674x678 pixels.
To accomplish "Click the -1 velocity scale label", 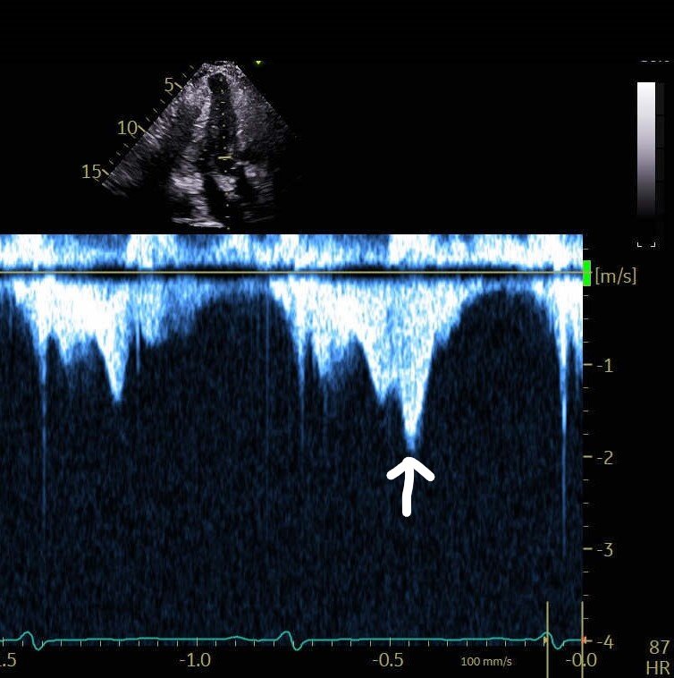I will pyautogui.click(x=605, y=366).
